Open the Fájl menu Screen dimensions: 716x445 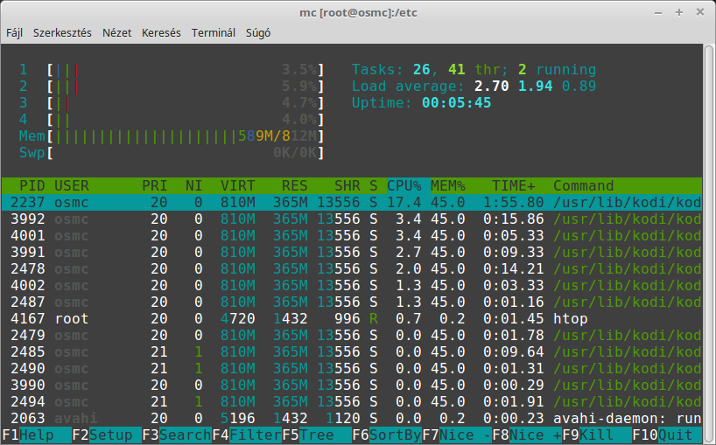point(14,33)
